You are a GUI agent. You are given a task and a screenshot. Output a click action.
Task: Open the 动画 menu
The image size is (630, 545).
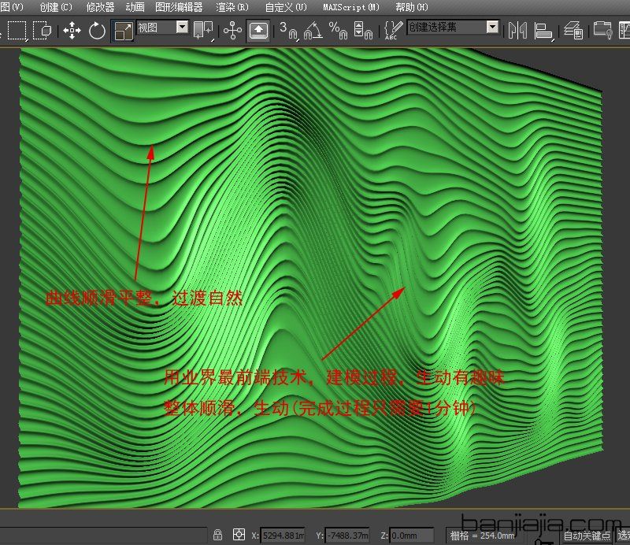click(135, 7)
